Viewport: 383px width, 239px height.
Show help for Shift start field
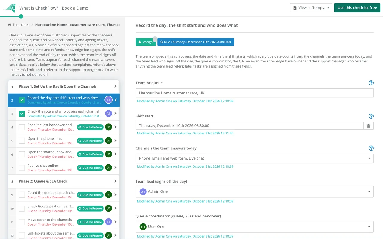[x=371, y=116]
